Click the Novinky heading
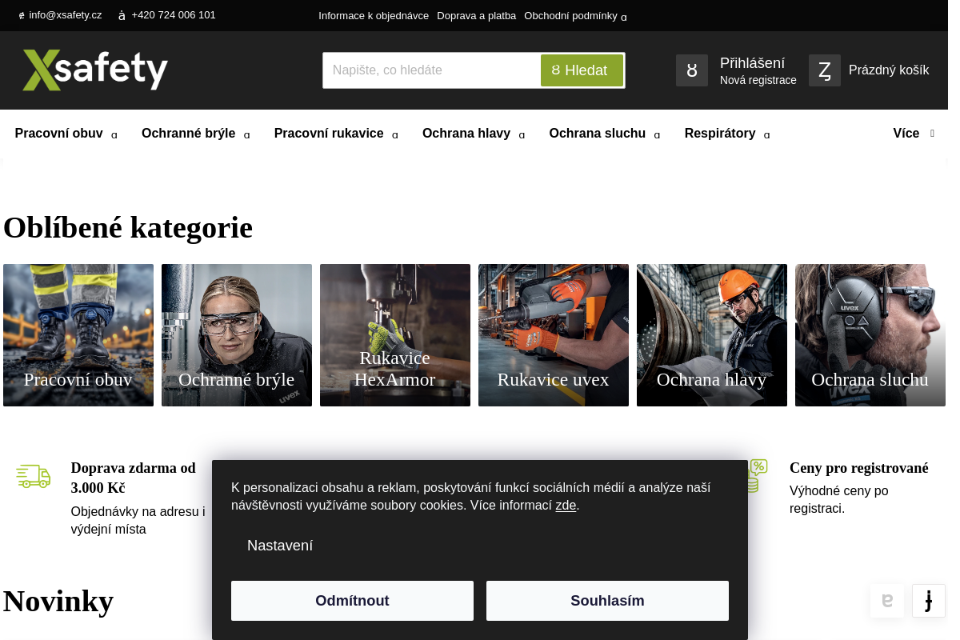The image size is (960, 640). tap(58, 601)
